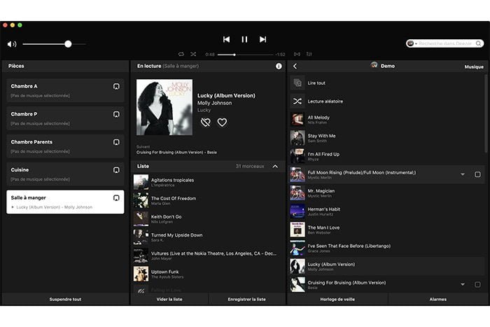This screenshot has width=490, height=327.
Task: Open the equalizer settings icon
Action: 309,54
